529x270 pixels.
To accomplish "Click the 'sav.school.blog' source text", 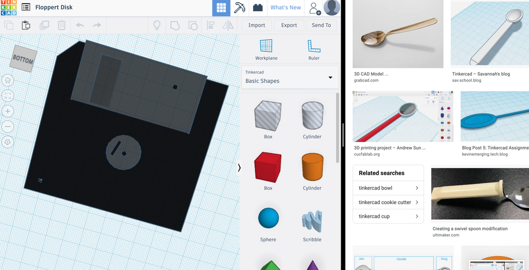I will [x=466, y=80].
